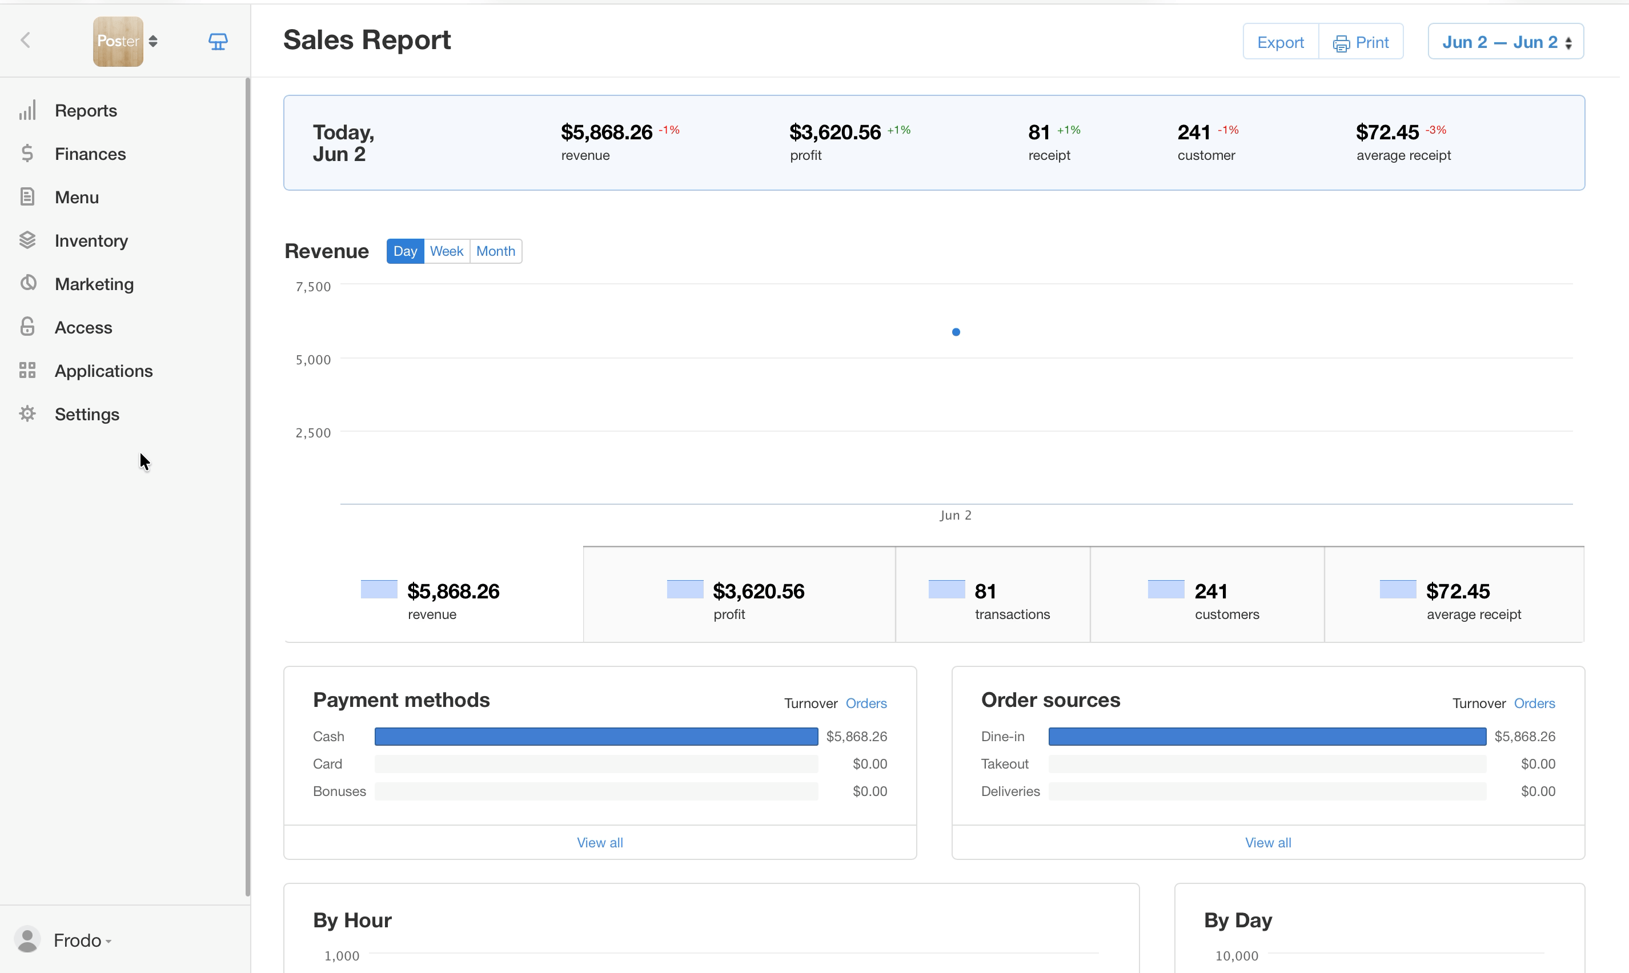Image resolution: width=1629 pixels, height=973 pixels.
Task: Click View all under Payment methods
Action: coord(600,842)
